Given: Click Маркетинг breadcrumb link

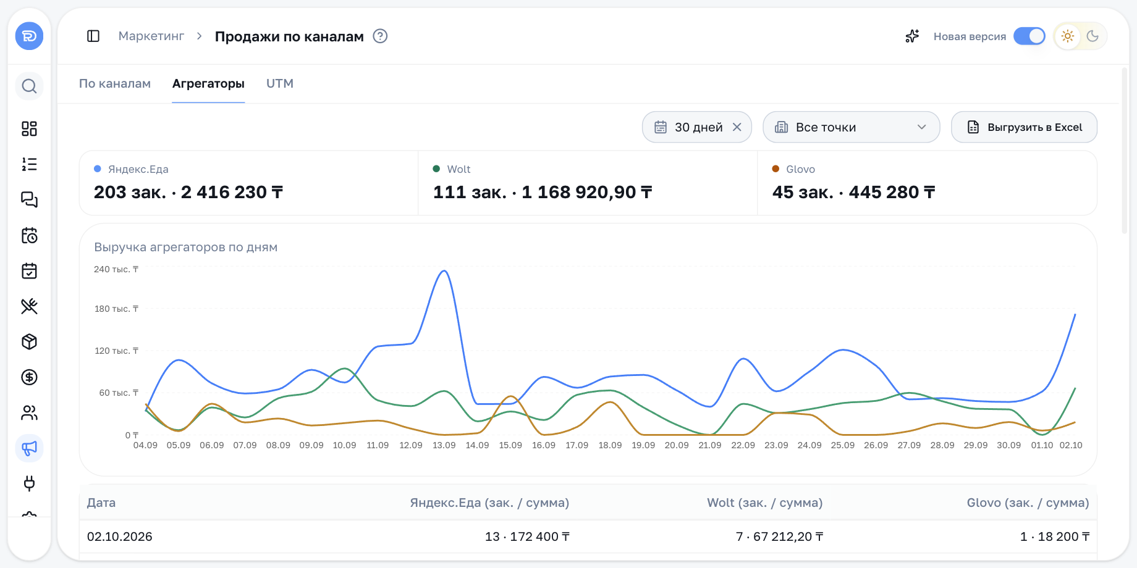Looking at the screenshot, I should pyautogui.click(x=151, y=36).
